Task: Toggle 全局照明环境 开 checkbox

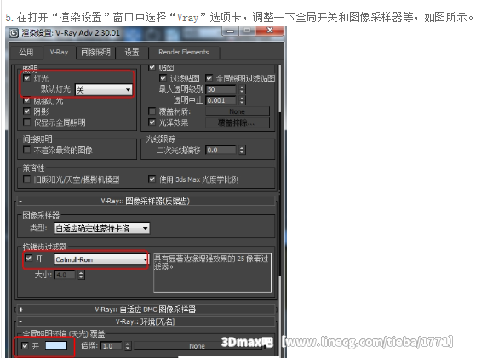Action: pos(26,345)
